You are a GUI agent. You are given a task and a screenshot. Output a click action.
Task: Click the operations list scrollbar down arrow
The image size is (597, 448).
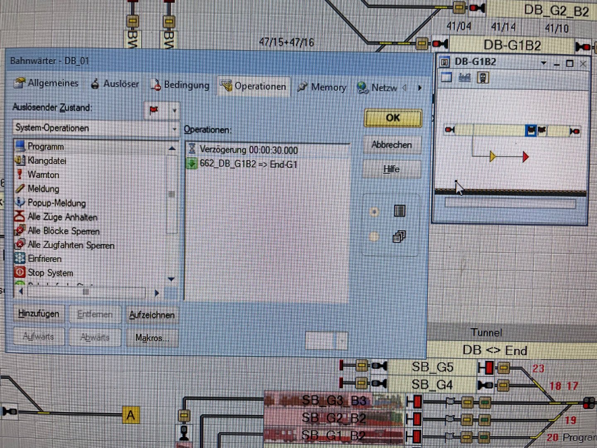point(172,279)
